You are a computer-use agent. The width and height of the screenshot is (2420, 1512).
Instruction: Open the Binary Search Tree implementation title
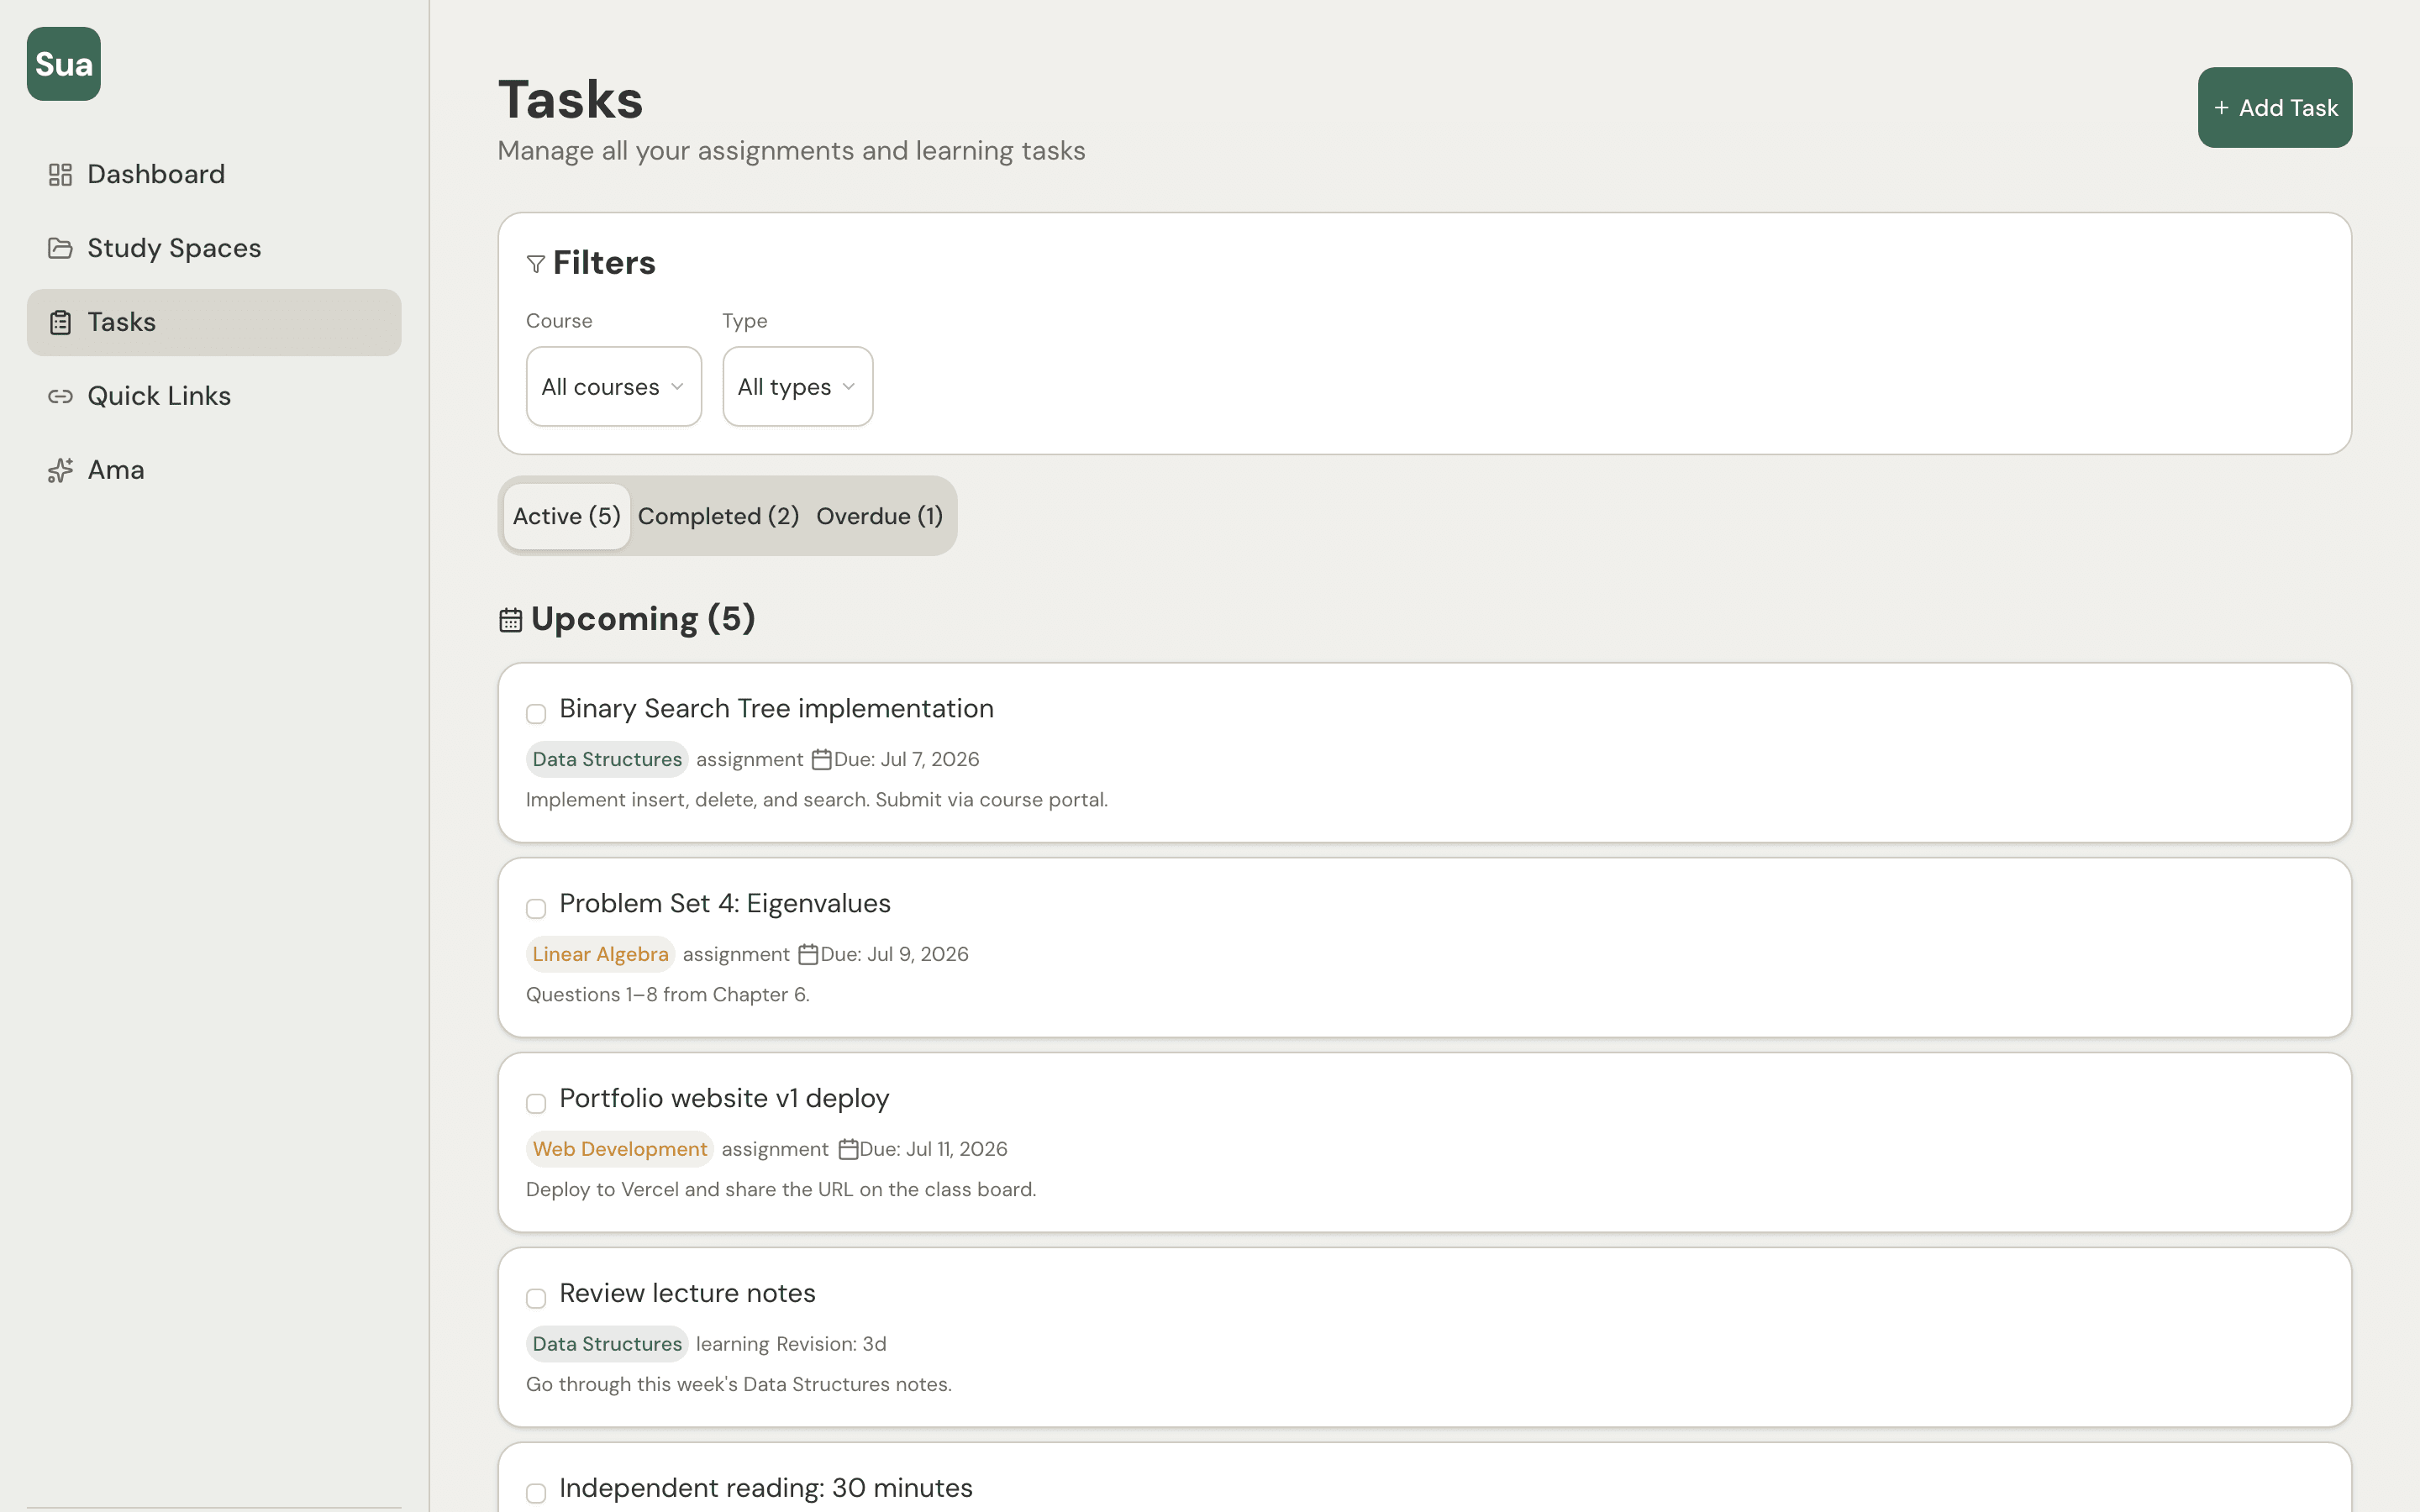pos(776,709)
